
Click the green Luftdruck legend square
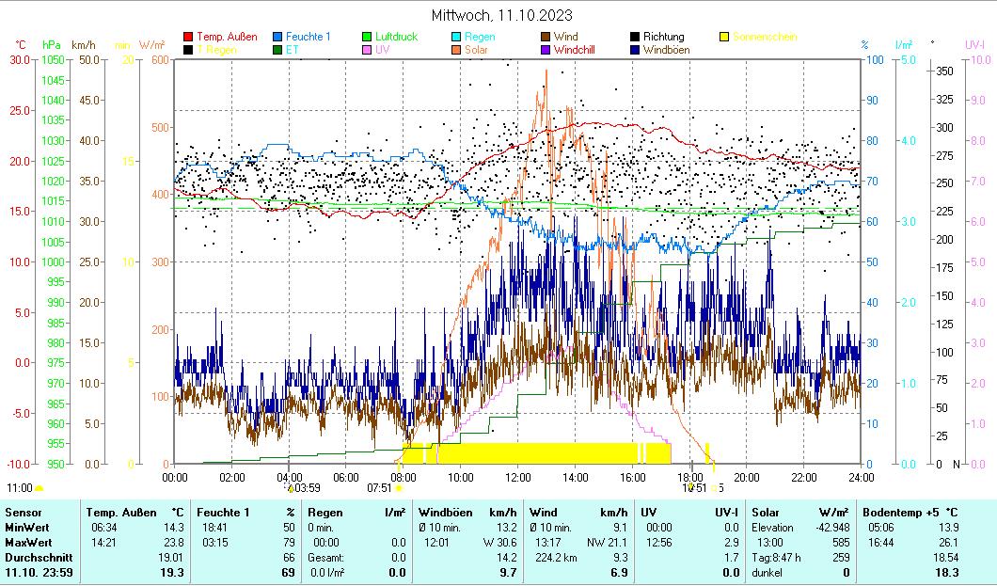tap(367, 37)
